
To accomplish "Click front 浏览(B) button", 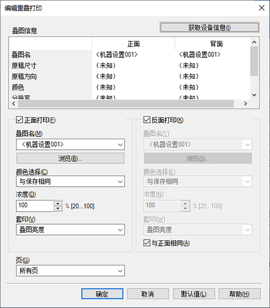I will (x=70, y=158).
